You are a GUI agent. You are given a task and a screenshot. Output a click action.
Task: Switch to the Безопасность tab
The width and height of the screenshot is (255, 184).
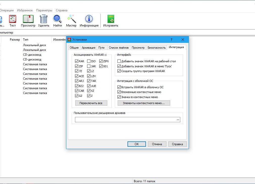point(157,48)
